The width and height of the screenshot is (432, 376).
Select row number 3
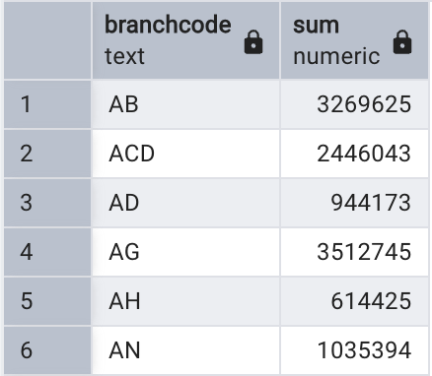pos(47,203)
